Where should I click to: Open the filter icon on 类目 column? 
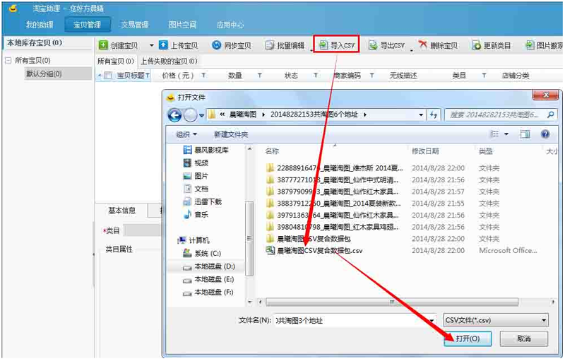484,76
